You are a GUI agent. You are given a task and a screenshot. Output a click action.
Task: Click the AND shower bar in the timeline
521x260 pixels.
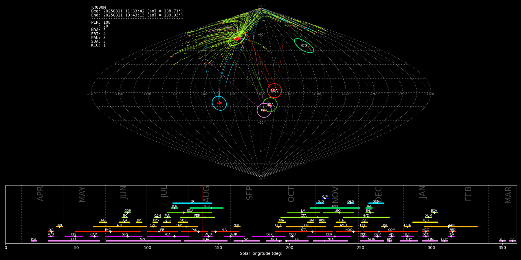click(x=335, y=208)
